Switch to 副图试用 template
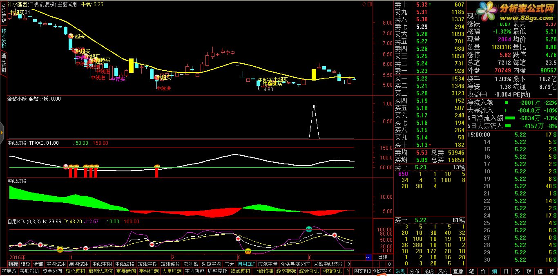 tap(79, 264)
